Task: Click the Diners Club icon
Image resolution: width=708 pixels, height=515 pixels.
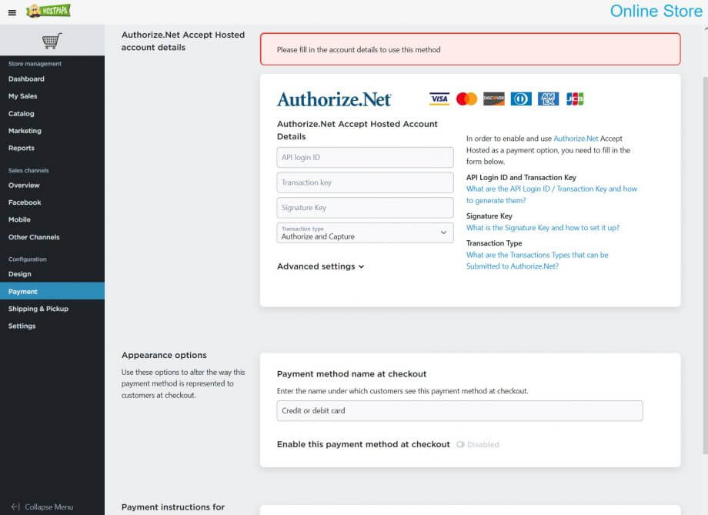Action: 520,99
